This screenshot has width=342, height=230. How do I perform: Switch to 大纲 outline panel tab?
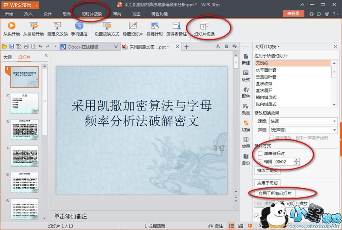(7, 57)
